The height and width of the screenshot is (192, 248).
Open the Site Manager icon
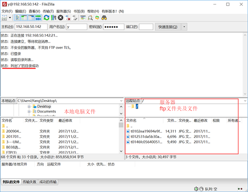[4, 17]
